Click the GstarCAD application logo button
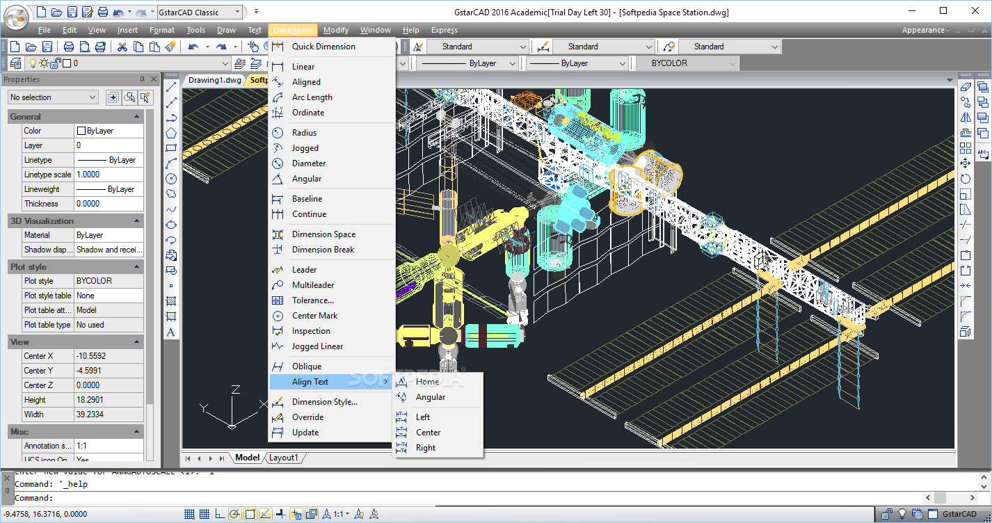Screen dimensions: 992x523 (x=15, y=17)
